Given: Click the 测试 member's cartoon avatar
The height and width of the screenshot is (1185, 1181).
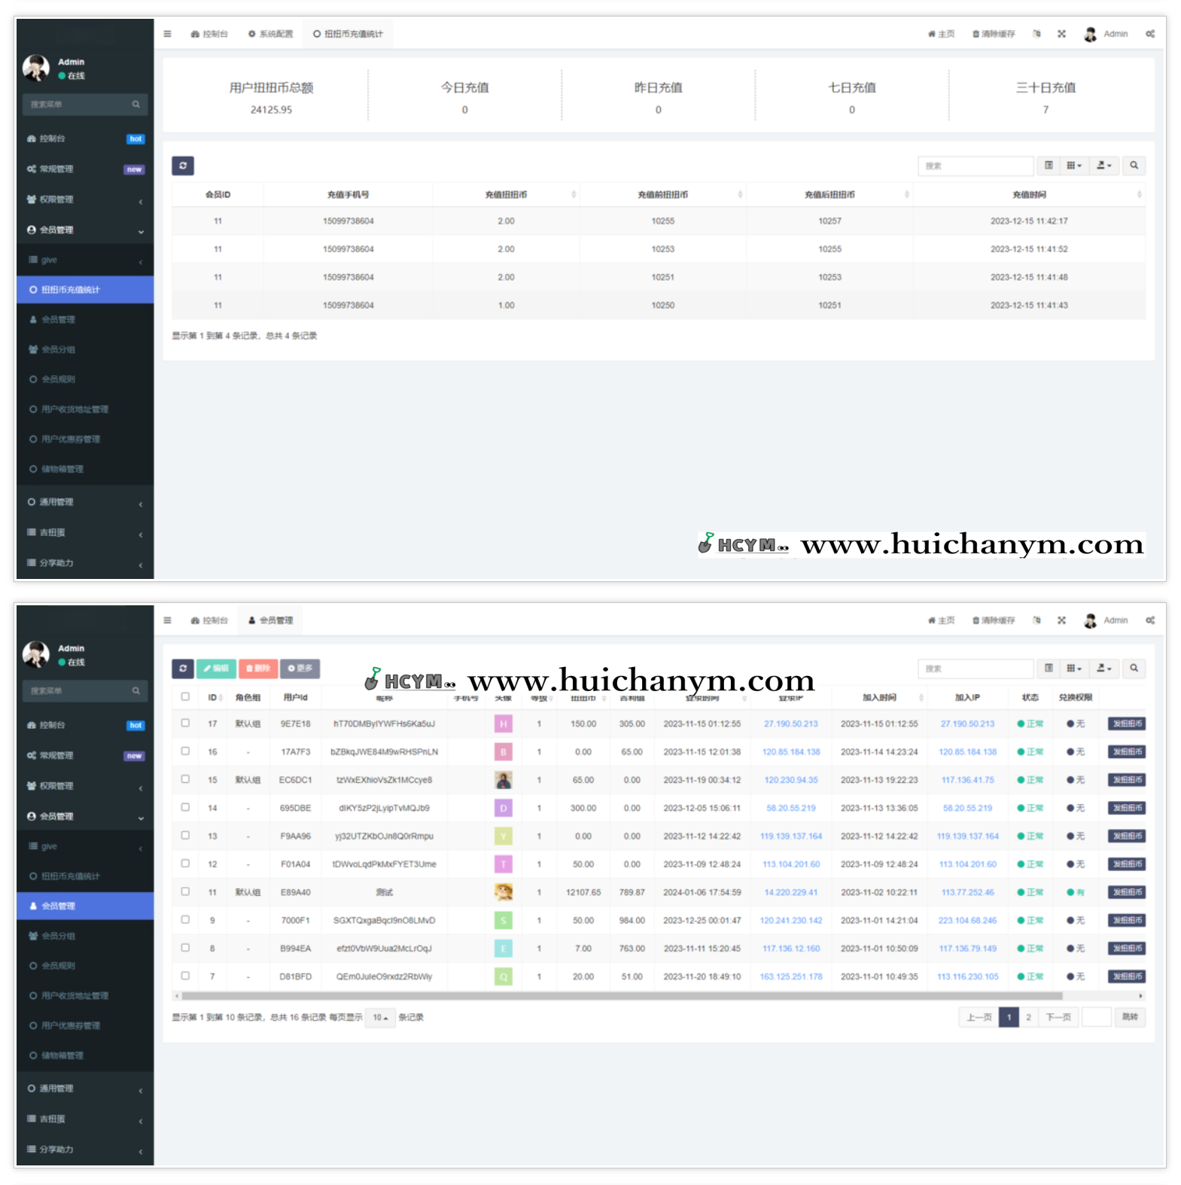Looking at the screenshot, I should click(x=504, y=892).
